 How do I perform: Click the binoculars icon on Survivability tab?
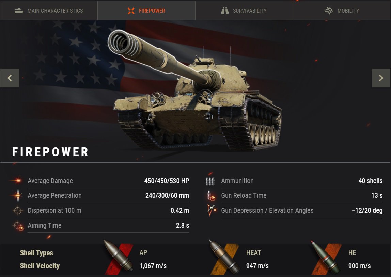[225, 11]
